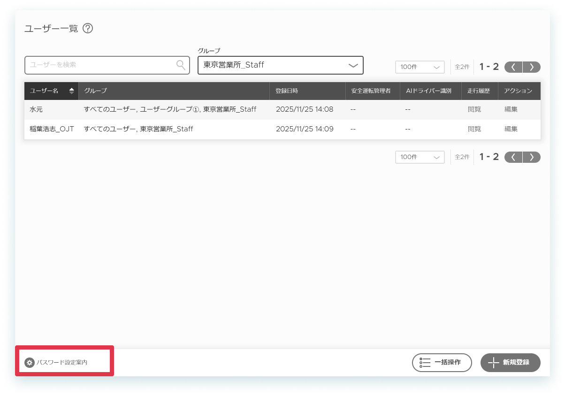565x396 pixels.
Task: Click the magnifier search icon
Action: (181, 65)
